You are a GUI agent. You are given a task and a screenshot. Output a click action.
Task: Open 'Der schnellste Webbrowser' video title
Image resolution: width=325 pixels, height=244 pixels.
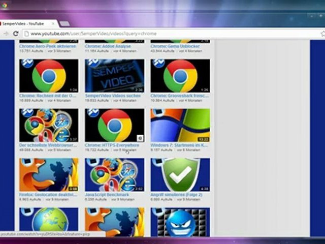(48, 145)
